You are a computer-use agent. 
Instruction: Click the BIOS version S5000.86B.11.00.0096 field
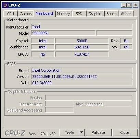pyautogui.click(x=81, y=77)
